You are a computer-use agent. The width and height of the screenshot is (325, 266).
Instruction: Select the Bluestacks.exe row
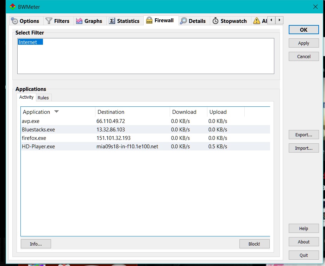[x=145, y=130]
